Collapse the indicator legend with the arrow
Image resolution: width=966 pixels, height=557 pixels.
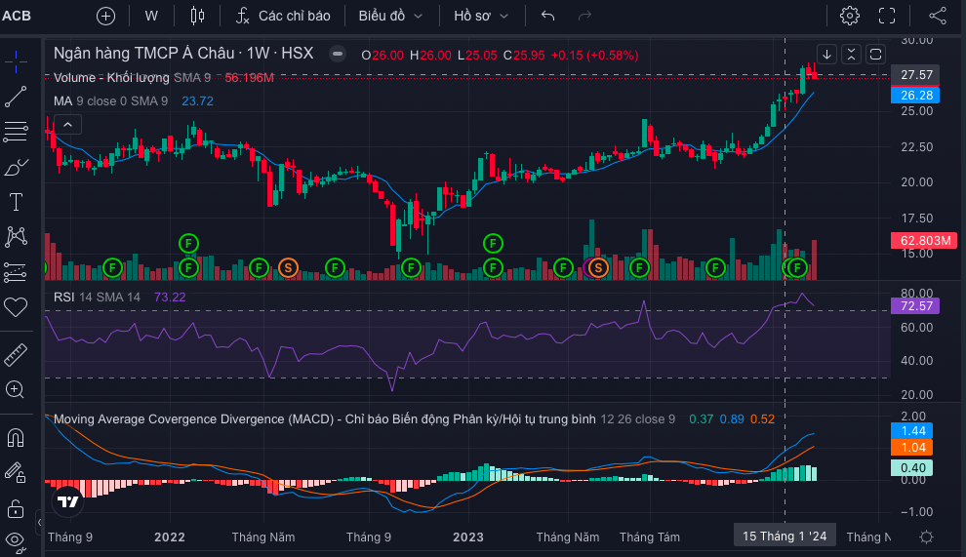[x=67, y=125]
